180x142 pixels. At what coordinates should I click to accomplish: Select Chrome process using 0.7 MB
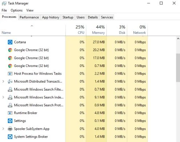(31, 66)
